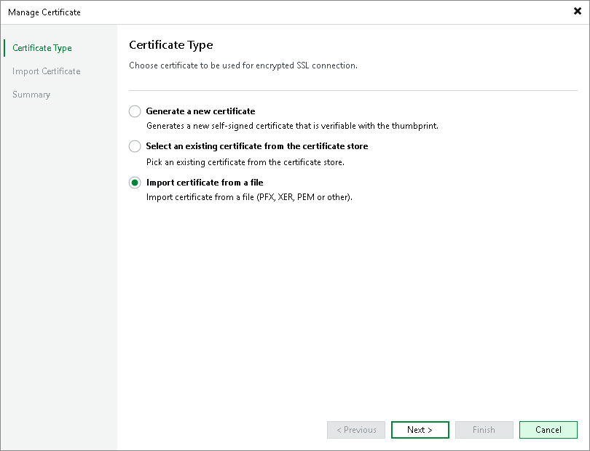Go to the Import Certificate step
The width and height of the screenshot is (590, 451).
[x=46, y=71]
